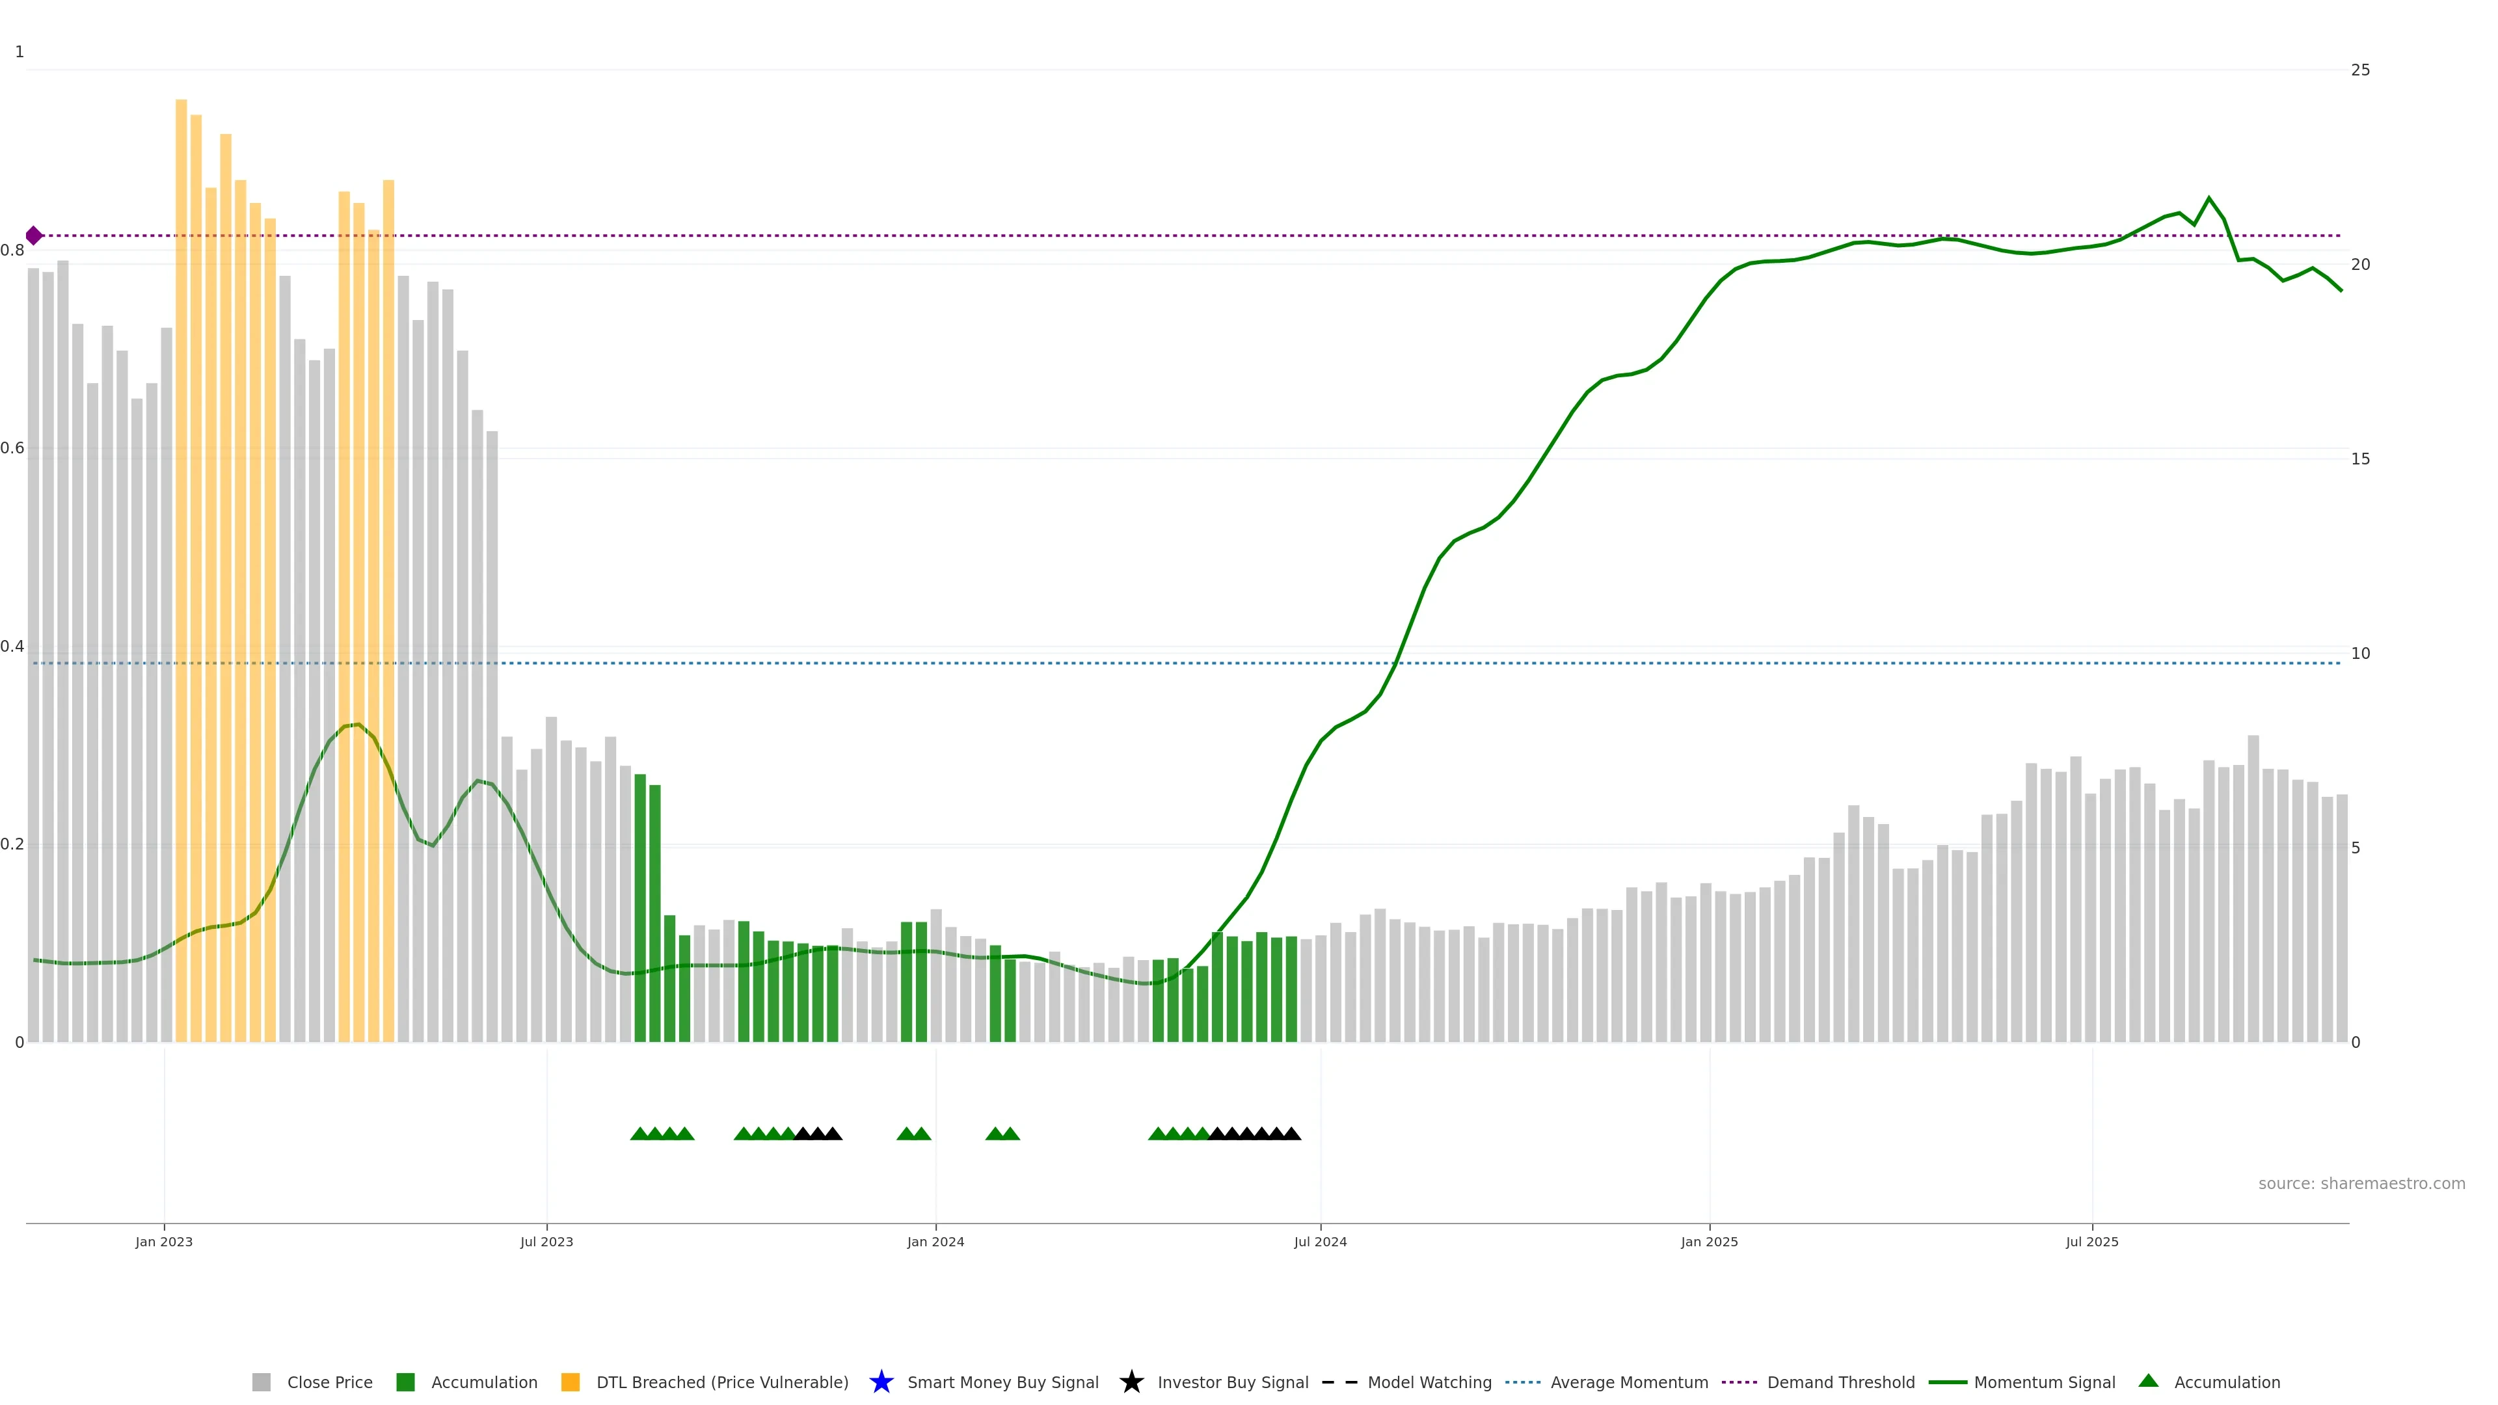This screenshot has width=2498, height=1405.
Task: Click the Jul 2025 axis label
Action: point(2091,1241)
